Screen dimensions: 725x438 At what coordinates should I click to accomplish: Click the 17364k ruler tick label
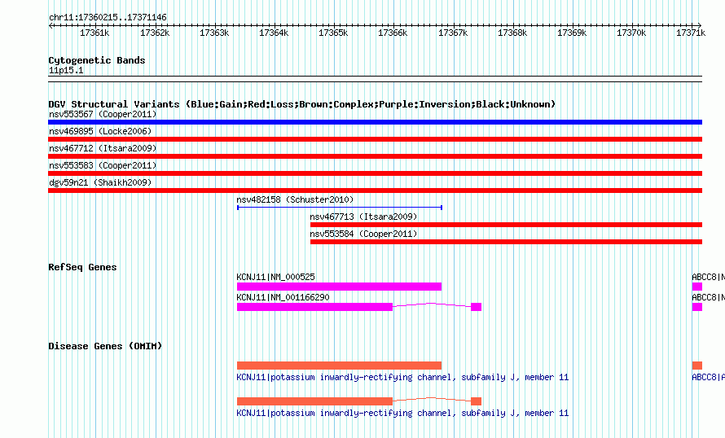[x=274, y=33]
